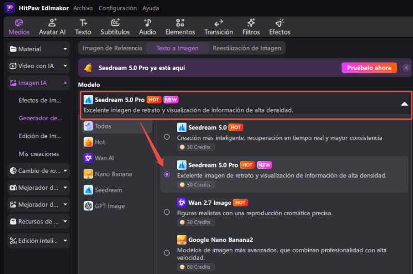Click the Material folder icon
413x274 pixels.
pyautogui.click(x=13, y=49)
